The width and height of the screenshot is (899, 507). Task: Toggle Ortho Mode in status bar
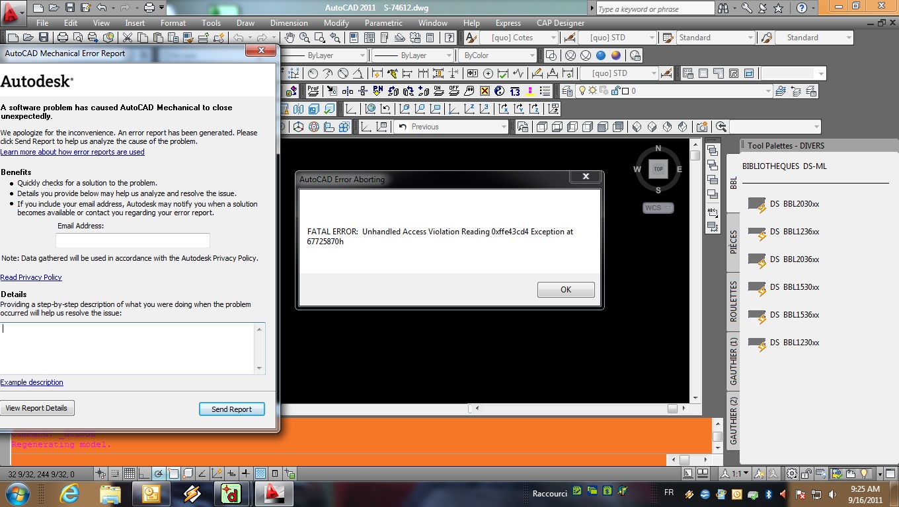[x=145, y=473]
